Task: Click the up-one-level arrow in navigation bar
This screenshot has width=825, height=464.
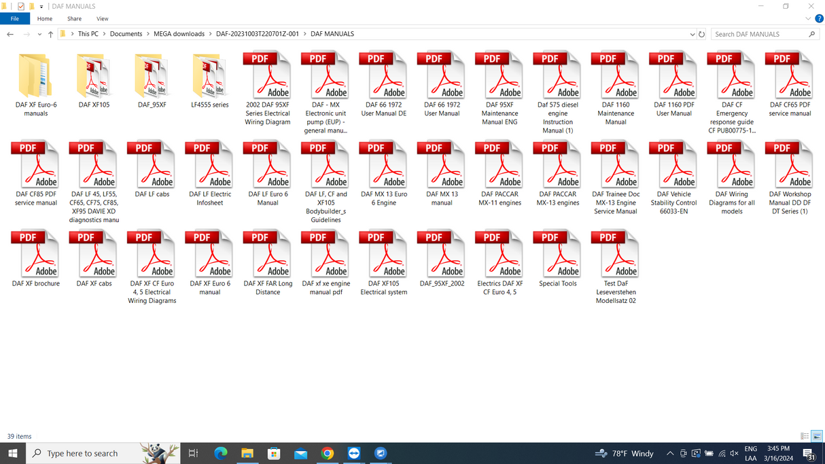Action: click(x=50, y=33)
